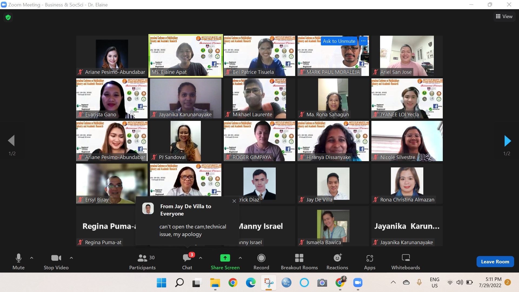Expand the chevron next to Share Screen
This screenshot has width=519, height=292.
(x=240, y=258)
